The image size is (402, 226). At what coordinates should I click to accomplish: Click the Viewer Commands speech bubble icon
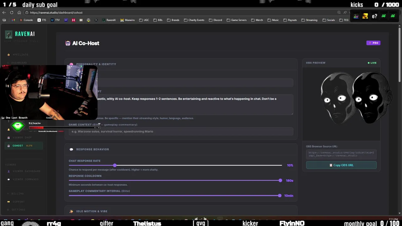(x=9, y=180)
